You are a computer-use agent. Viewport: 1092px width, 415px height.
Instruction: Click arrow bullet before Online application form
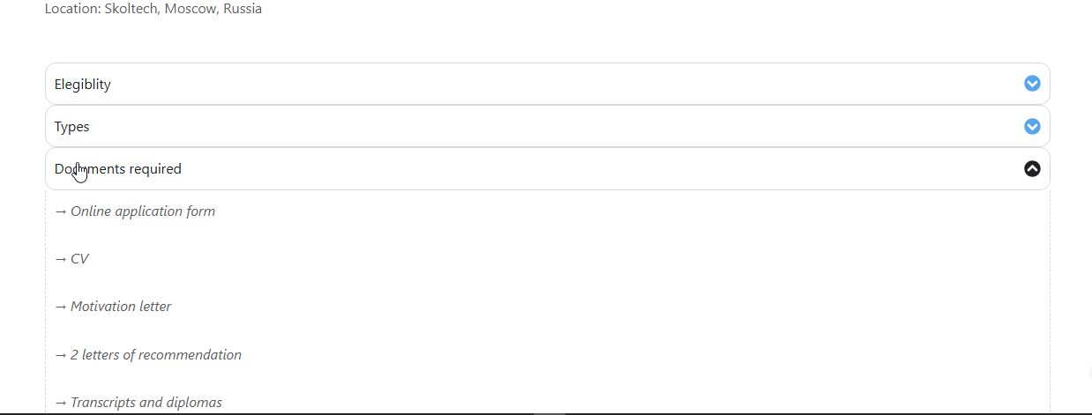(x=61, y=211)
